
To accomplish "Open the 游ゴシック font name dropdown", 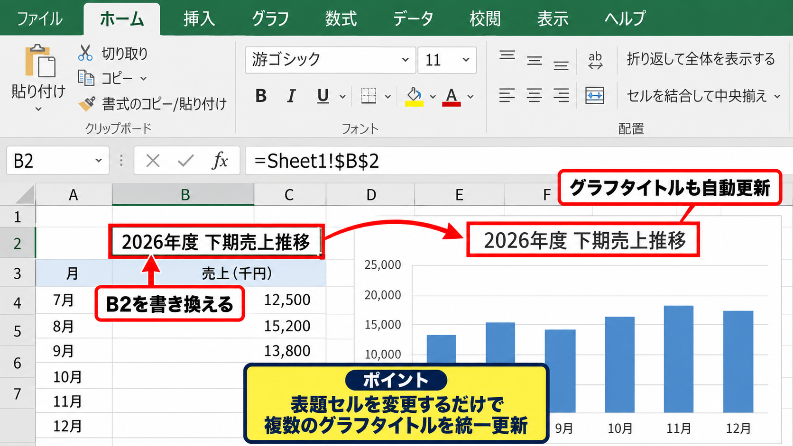I will click(x=405, y=60).
